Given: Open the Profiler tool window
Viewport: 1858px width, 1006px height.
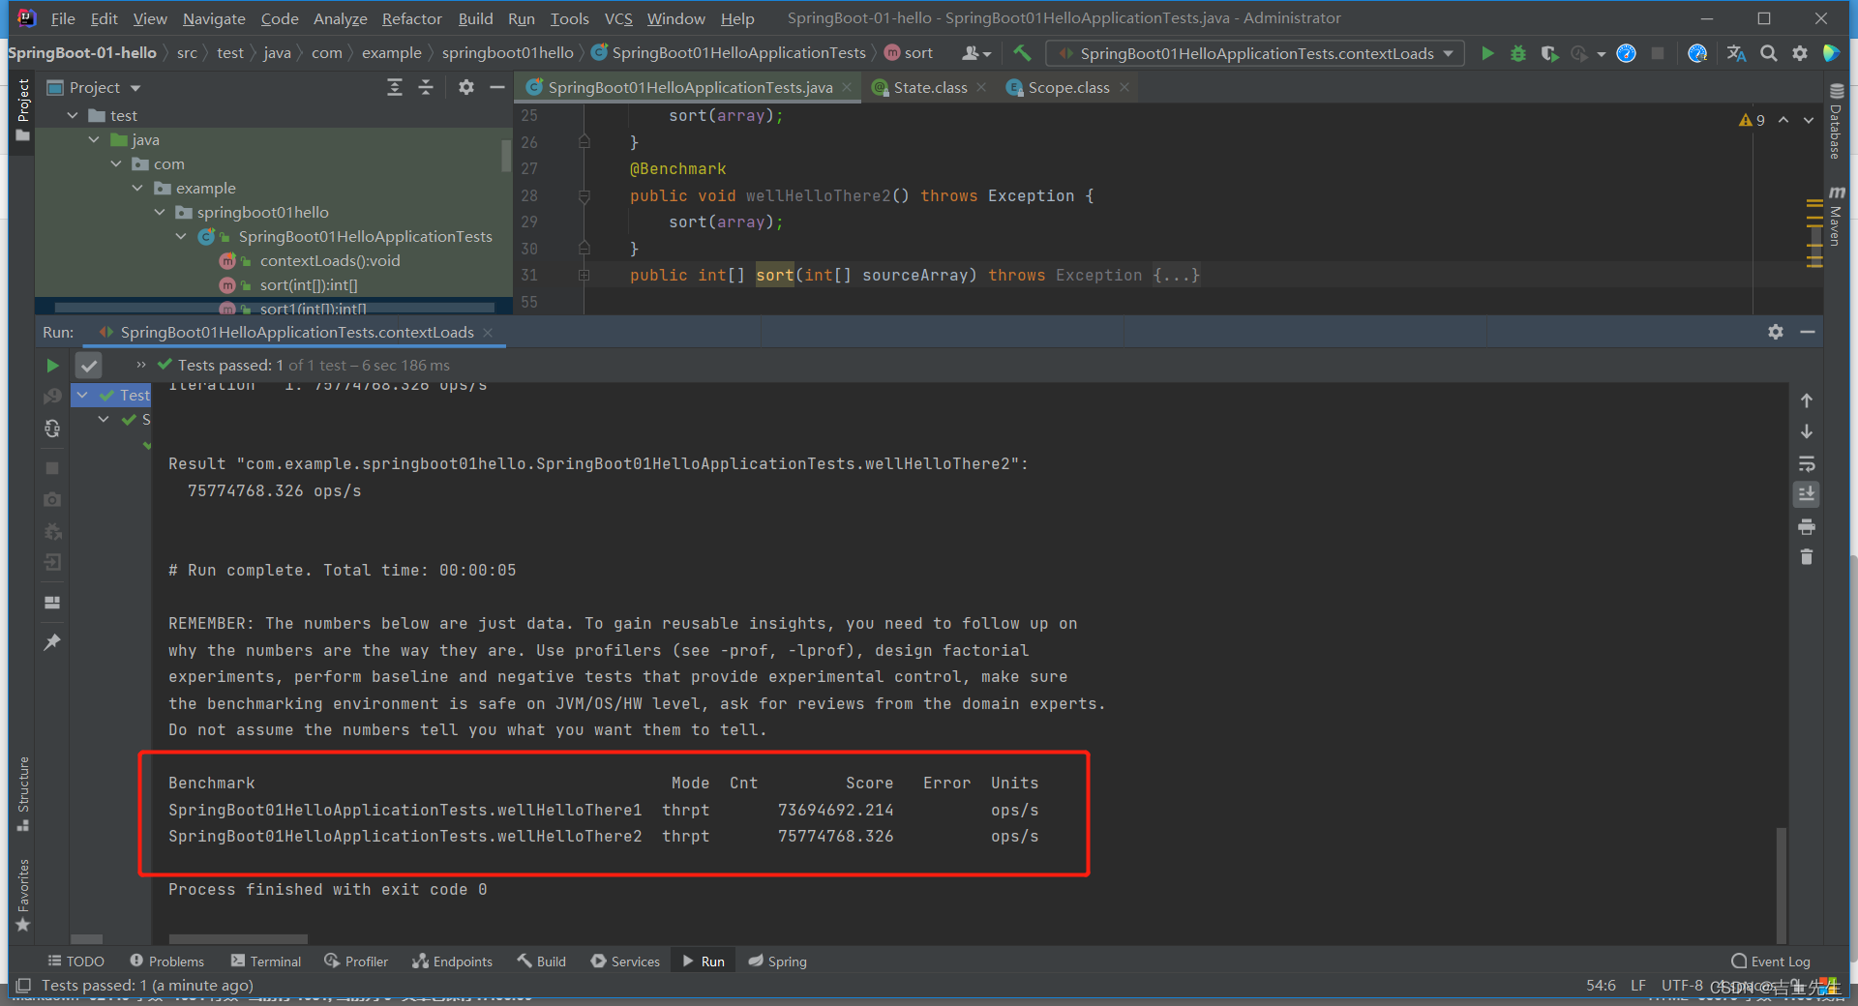Looking at the screenshot, I should pyautogui.click(x=356, y=962).
